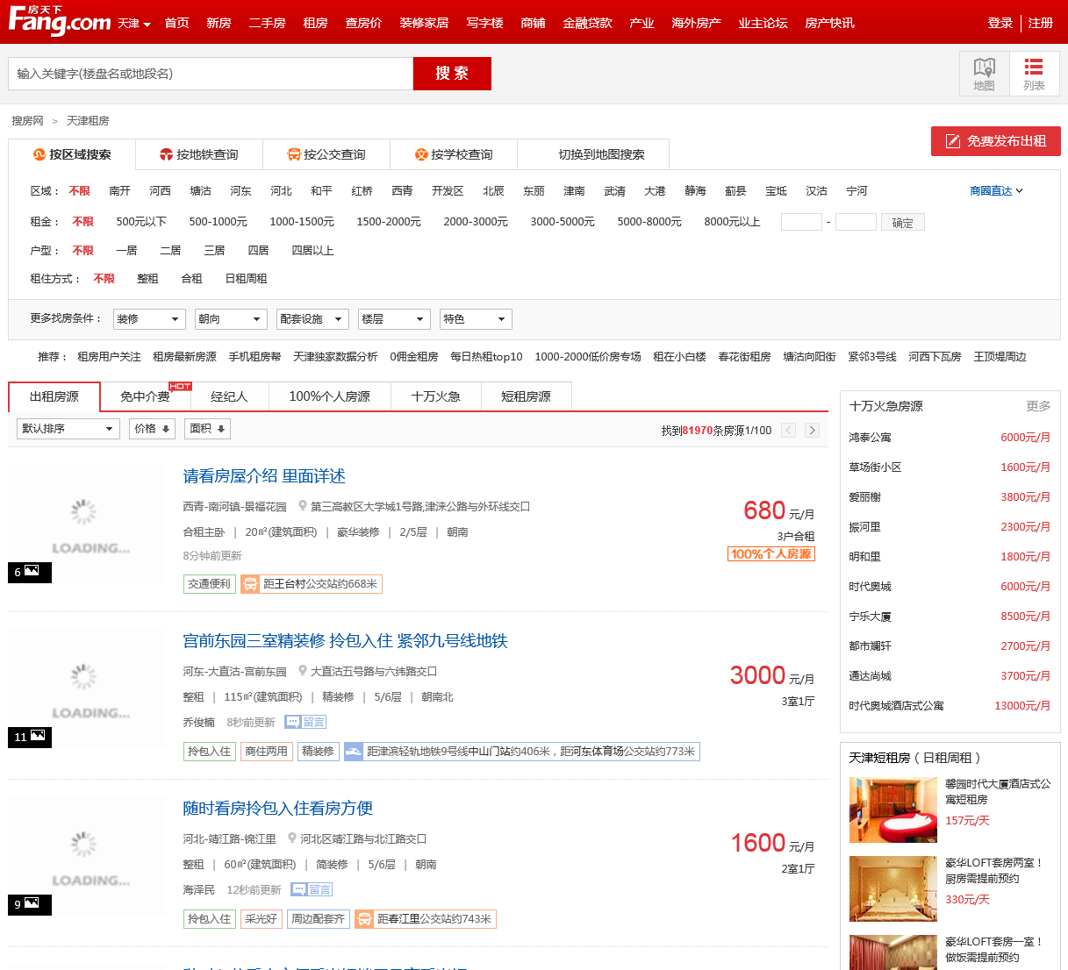Open 宫前东园三室精装修 listing title

tap(345, 641)
